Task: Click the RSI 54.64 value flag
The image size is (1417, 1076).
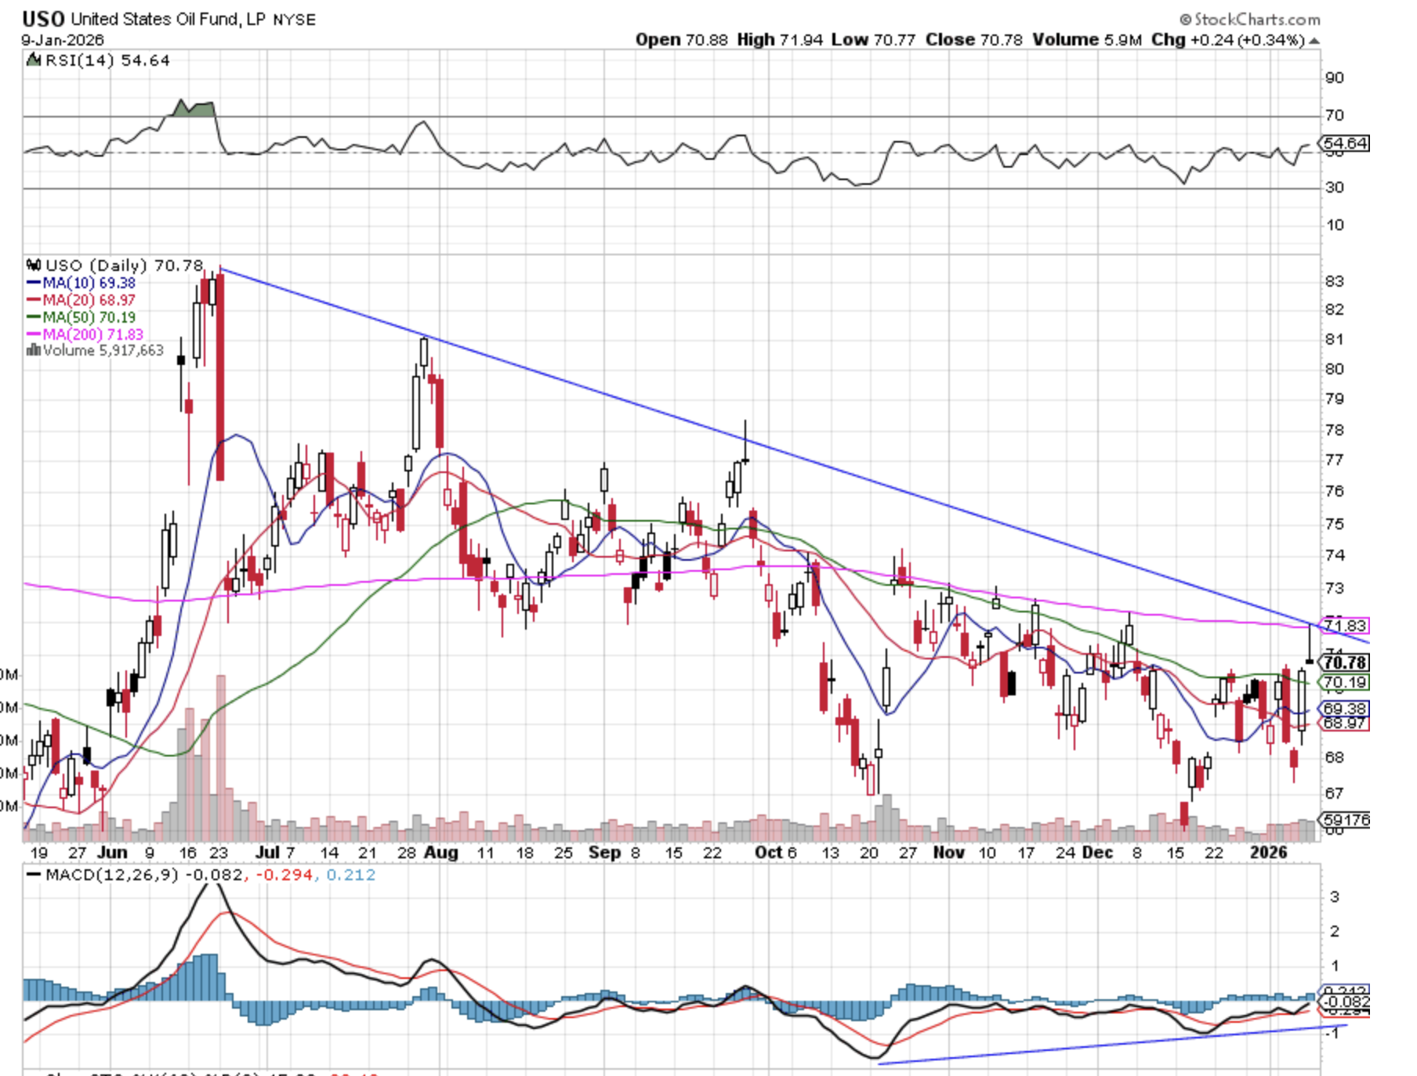Action: [1345, 143]
